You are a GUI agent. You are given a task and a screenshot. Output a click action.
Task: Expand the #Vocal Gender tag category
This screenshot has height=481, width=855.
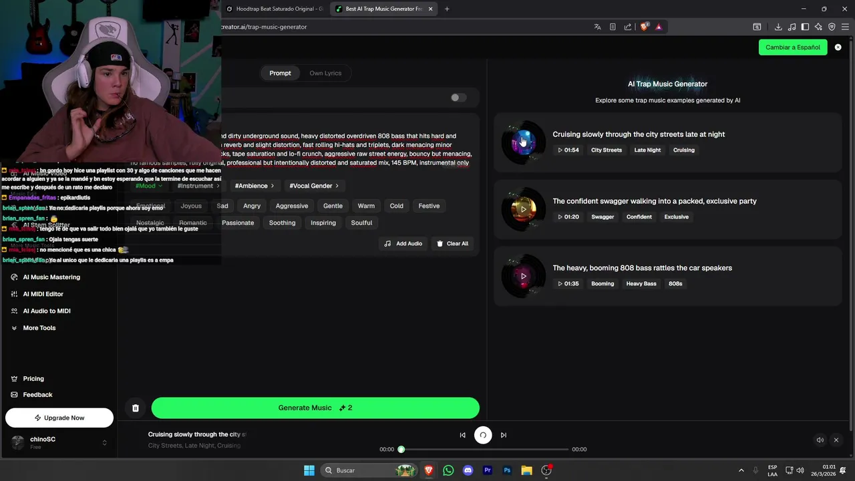pyautogui.click(x=314, y=186)
